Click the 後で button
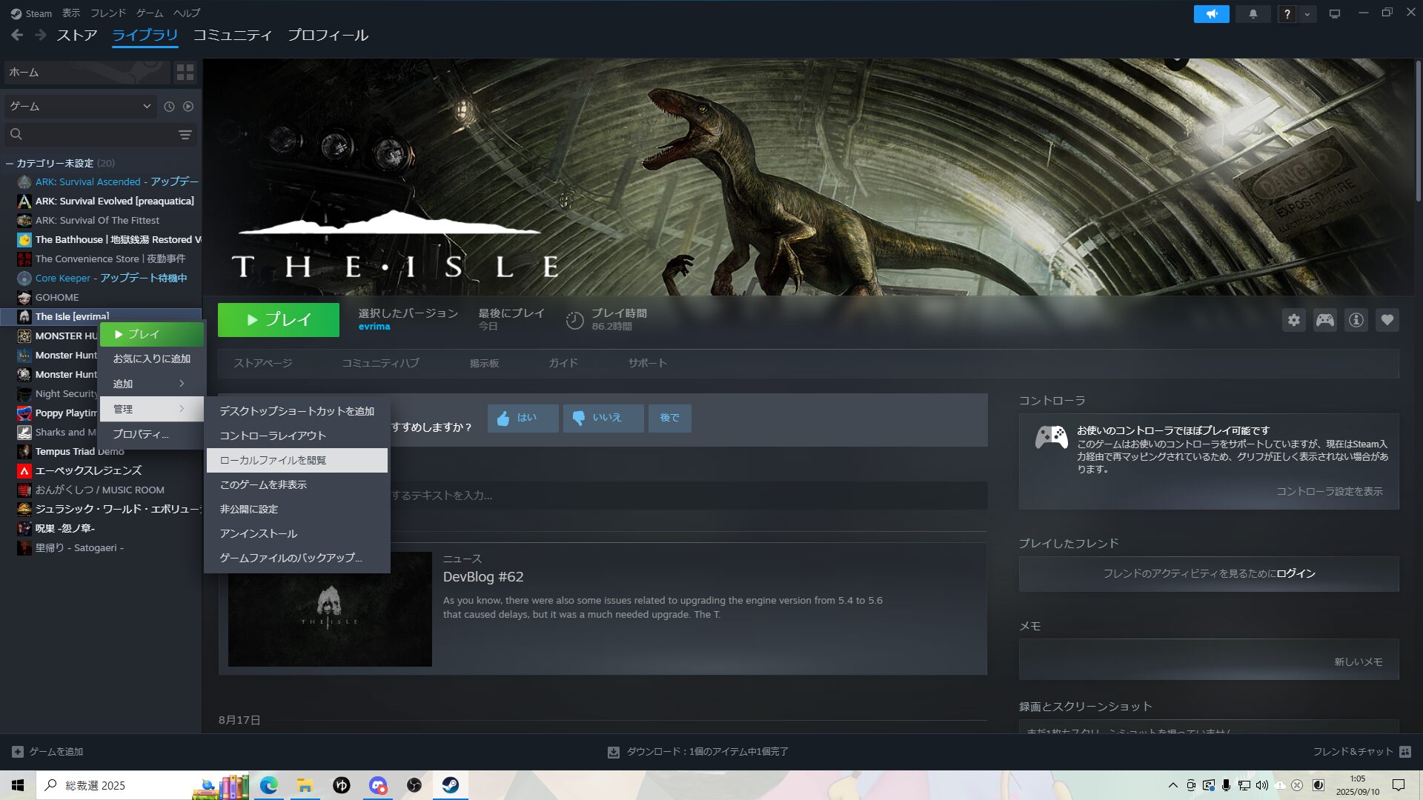The width and height of the screenshot is (1423, 800). tap(669, 418)
